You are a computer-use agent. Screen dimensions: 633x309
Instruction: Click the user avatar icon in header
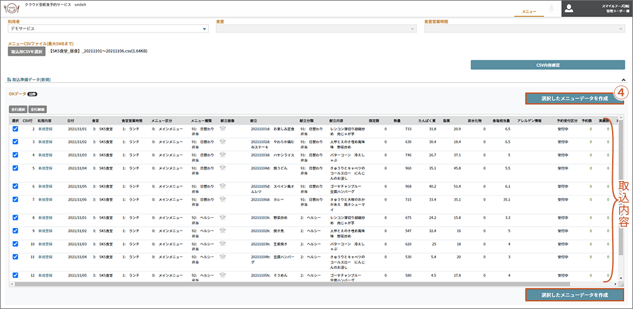(x=569, y=9)
